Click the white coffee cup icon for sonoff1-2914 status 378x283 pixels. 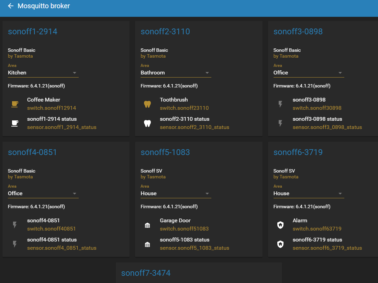pyautogui.click(x=15, y=123)
